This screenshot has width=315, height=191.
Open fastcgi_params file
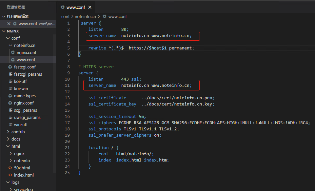point(28,74)
